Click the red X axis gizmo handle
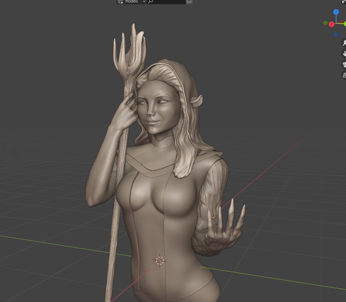This screenshot has height=302, width=346. coord(331,24)
